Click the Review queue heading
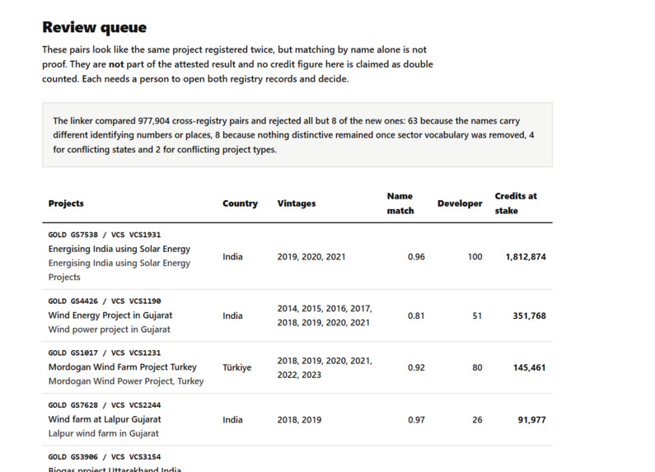This screenshot has height=472, width=655. (95, 27)
